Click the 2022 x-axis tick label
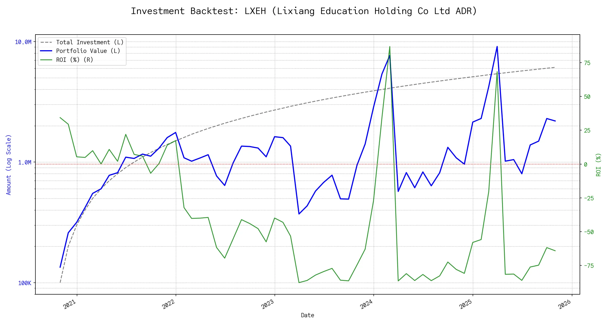This screenshot has height=324, width=608. click(x=169, y=305)
